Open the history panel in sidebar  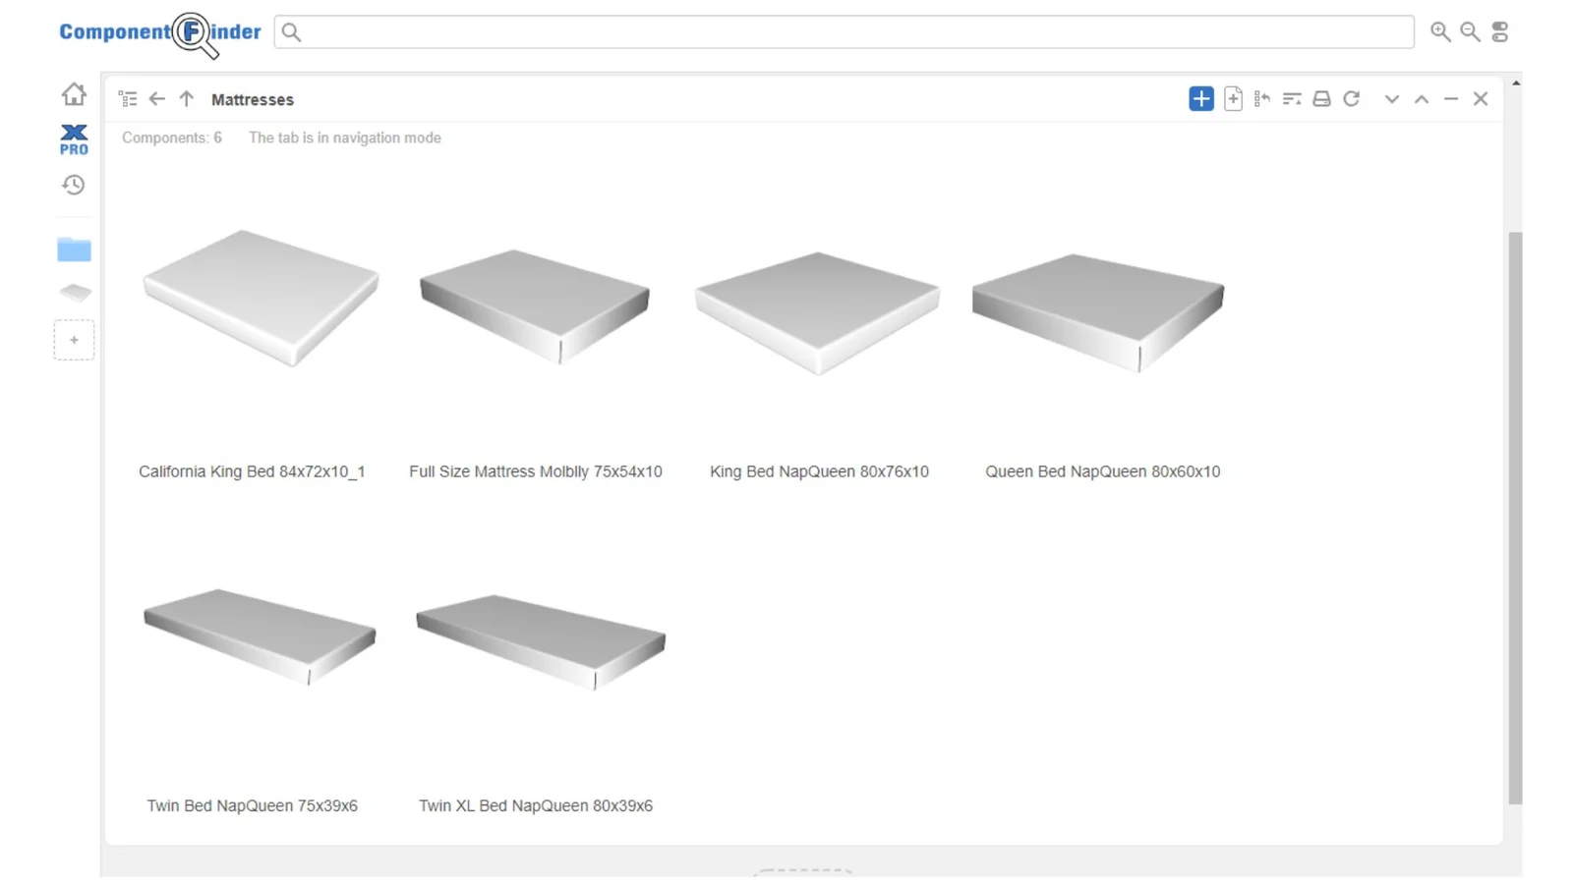point(73,185)
